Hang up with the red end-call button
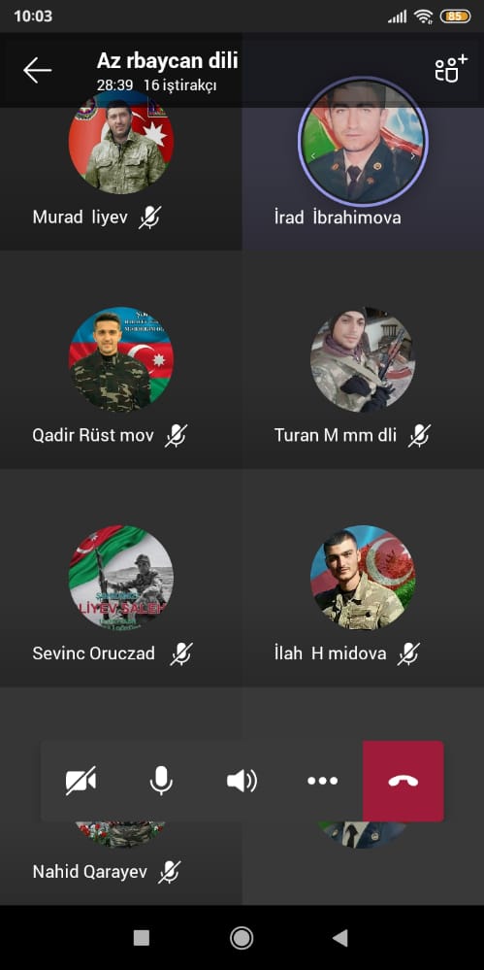484x970 pixels. (x=403, y=781)
